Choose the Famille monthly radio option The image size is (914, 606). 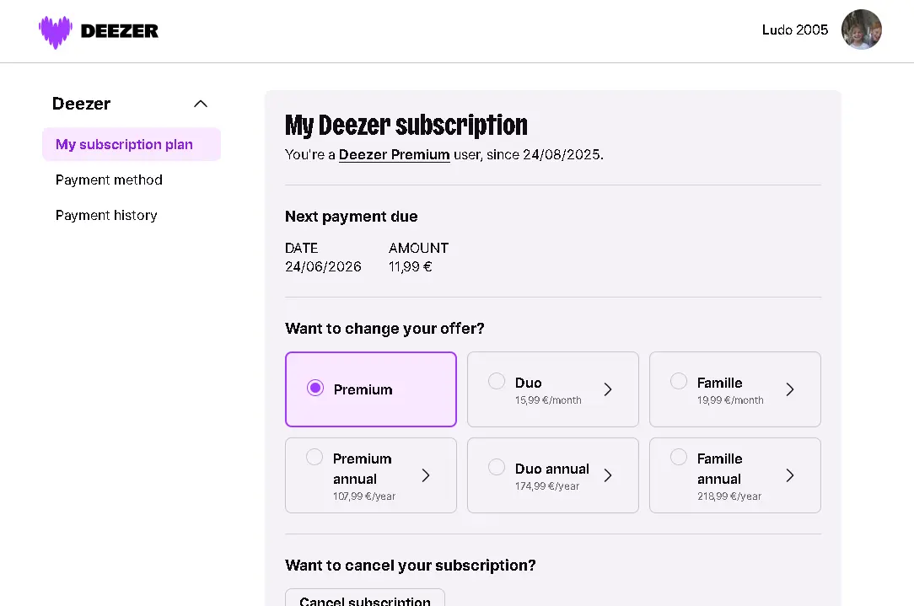pyautogui.click(x=679, y=381)
